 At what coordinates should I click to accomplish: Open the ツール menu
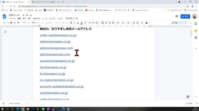tap(44, 18)
